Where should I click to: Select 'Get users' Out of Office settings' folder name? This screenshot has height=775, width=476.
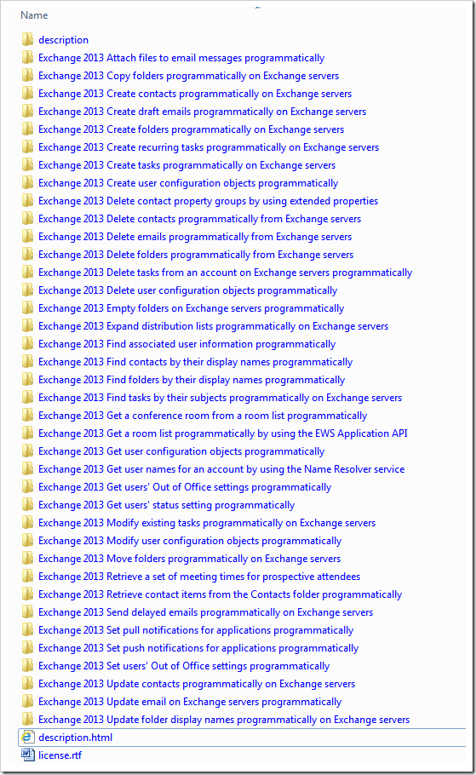[x=185, y=487]
